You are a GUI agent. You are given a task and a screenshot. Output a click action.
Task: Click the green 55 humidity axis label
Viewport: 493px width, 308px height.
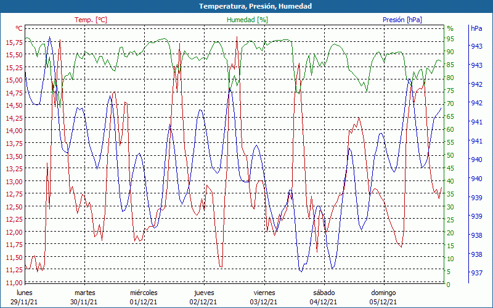click(450, 142)
